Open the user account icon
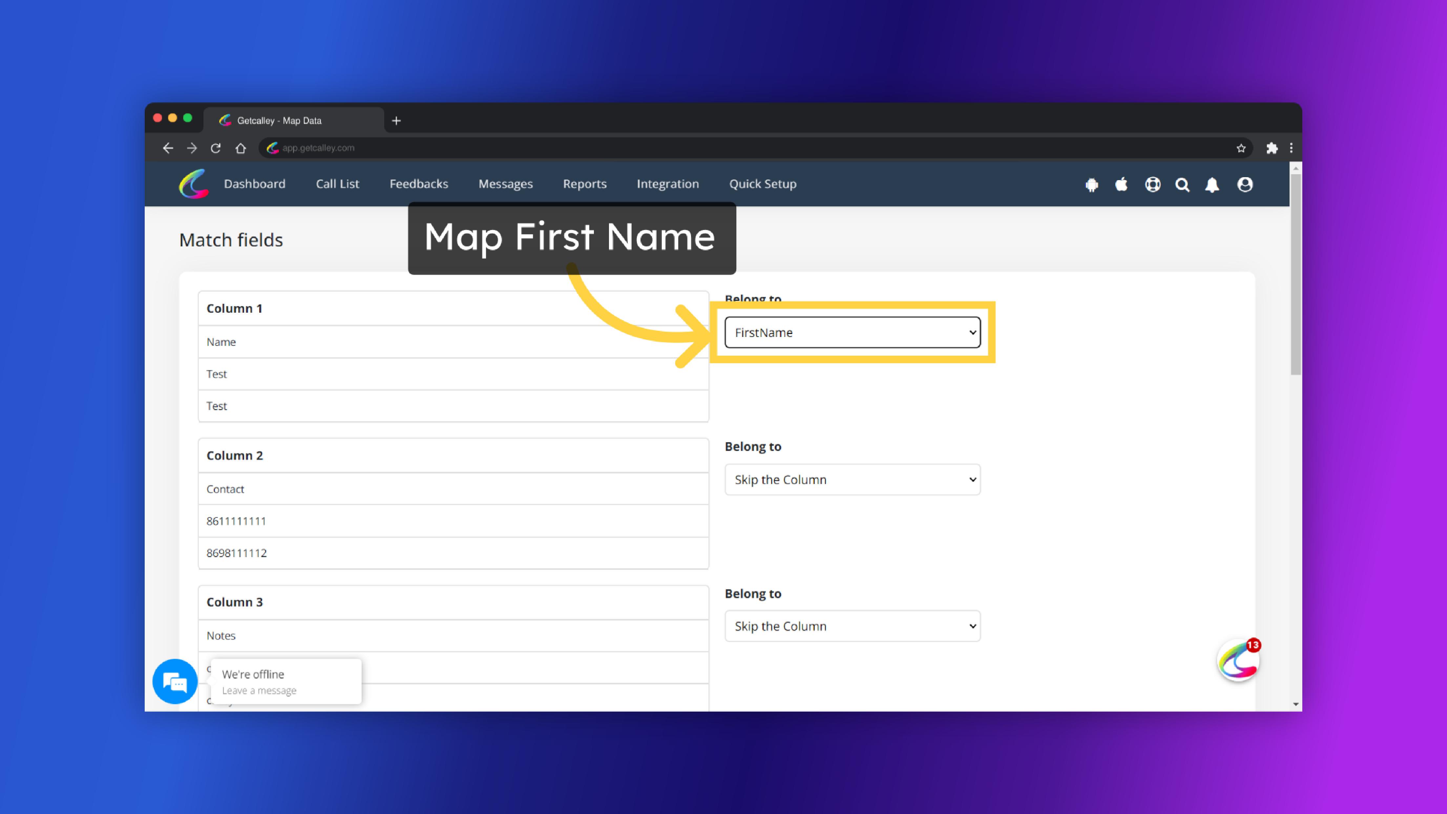This screenshot has height=814, width=1447. click(x=1245, y=184)
